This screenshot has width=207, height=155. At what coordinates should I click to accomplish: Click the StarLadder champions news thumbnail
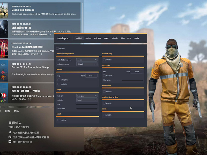(4, 49)
